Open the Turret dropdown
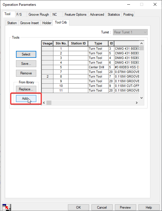The image size is (162, 211). click(130, 32)
